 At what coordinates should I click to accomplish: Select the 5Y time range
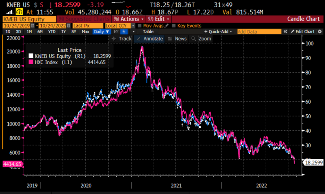pyautogui.click(x=74, y=32)
